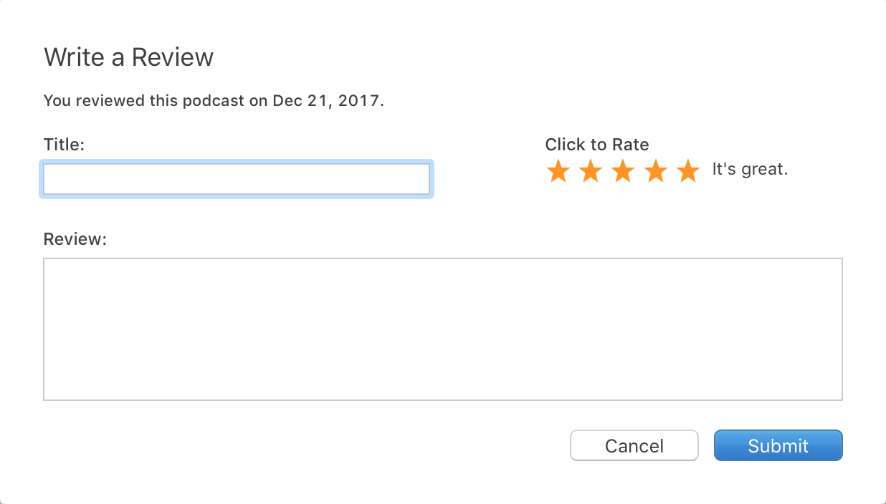This screenshot has height=504, width=886.
Task: Set the rating to three stars
Action: pos(623,171)
